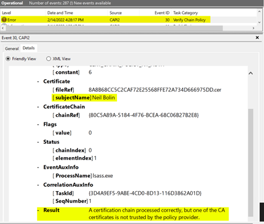This screenshot has width=264, height=224.
Task: Click the Verify Chain Policy task category cell
Action: pos(189,20)
